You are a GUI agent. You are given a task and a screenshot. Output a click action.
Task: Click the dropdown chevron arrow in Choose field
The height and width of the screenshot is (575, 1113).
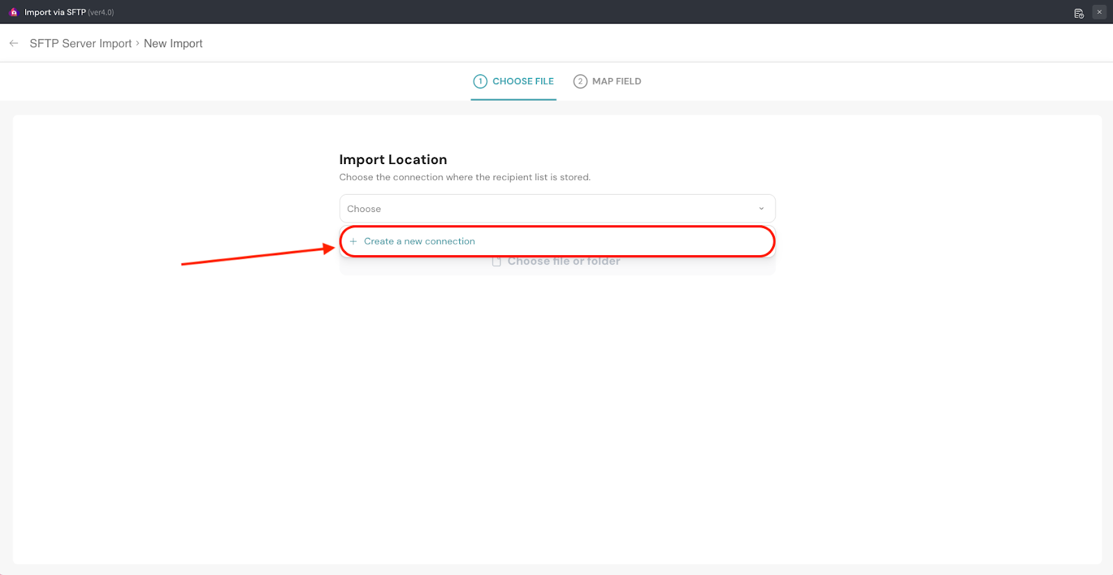pyautogui.click(x=761, y=209)
